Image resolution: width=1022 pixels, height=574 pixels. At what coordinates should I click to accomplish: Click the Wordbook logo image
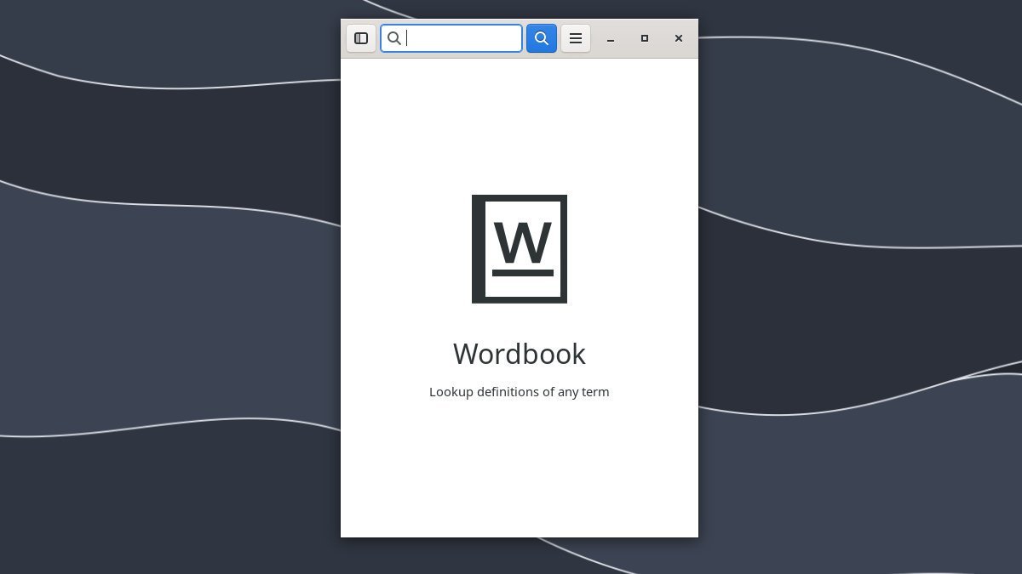[520, 249]
